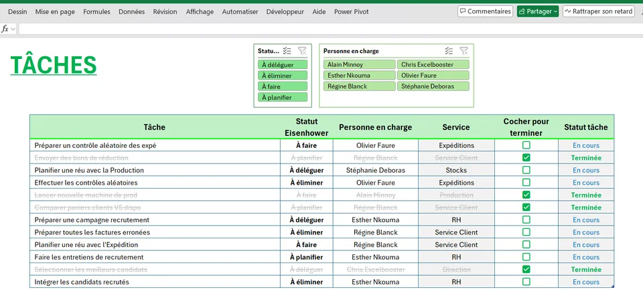The image size is (643, 308).
Task: Select the Direction service cell
Action: (x=456, y=269)
